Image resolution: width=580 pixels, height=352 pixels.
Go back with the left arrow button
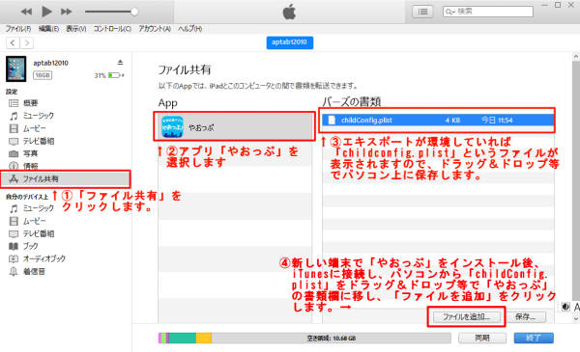pyautogui.click(x=13, y=42)
